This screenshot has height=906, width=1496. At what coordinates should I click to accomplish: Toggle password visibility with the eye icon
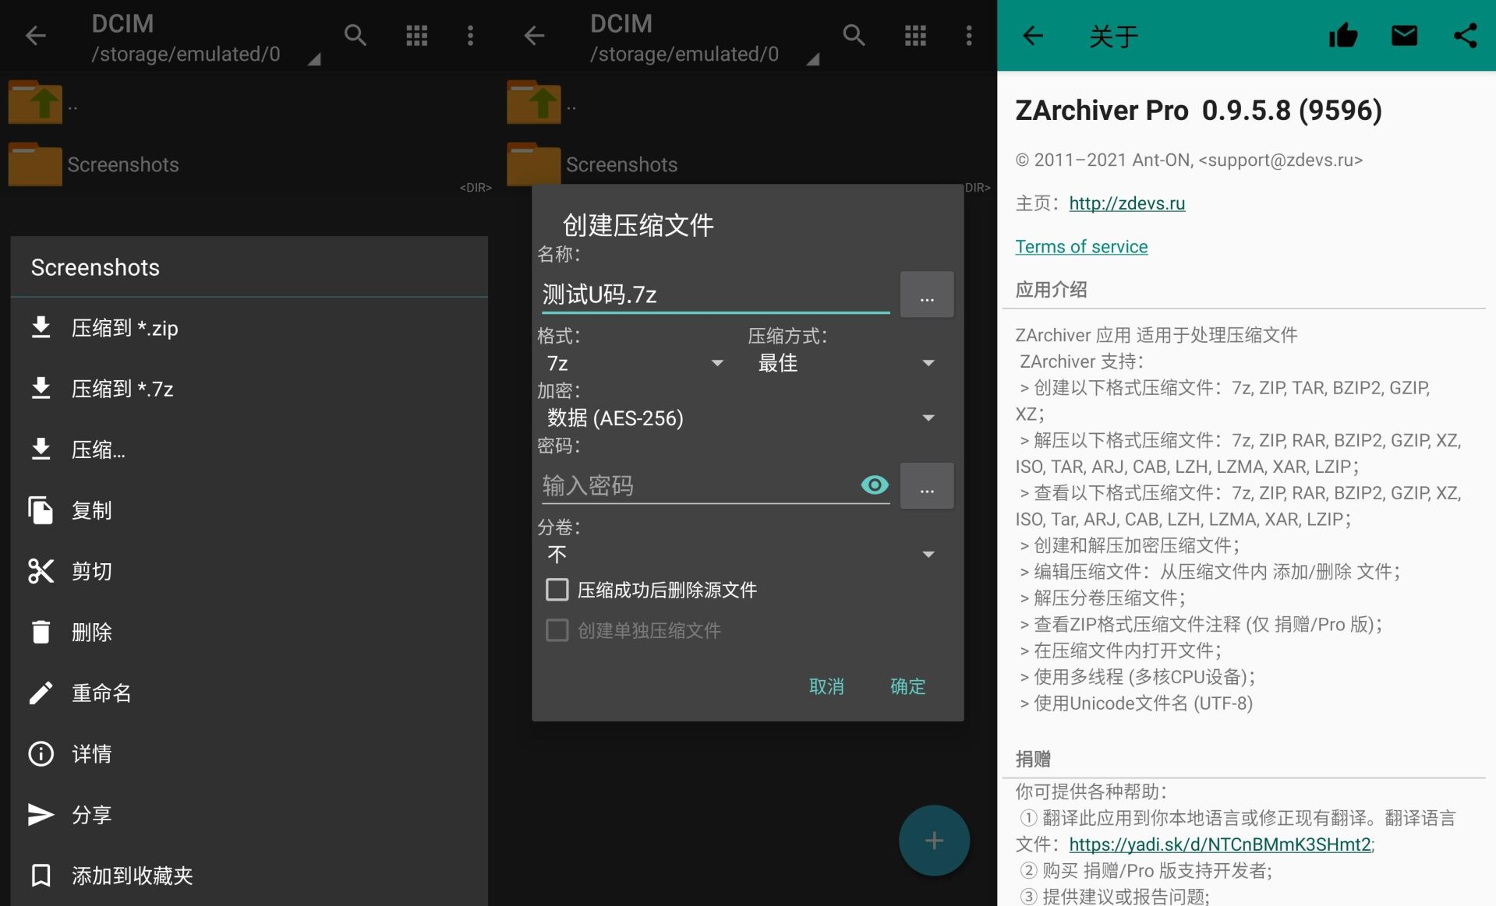[x=874, y=485]
